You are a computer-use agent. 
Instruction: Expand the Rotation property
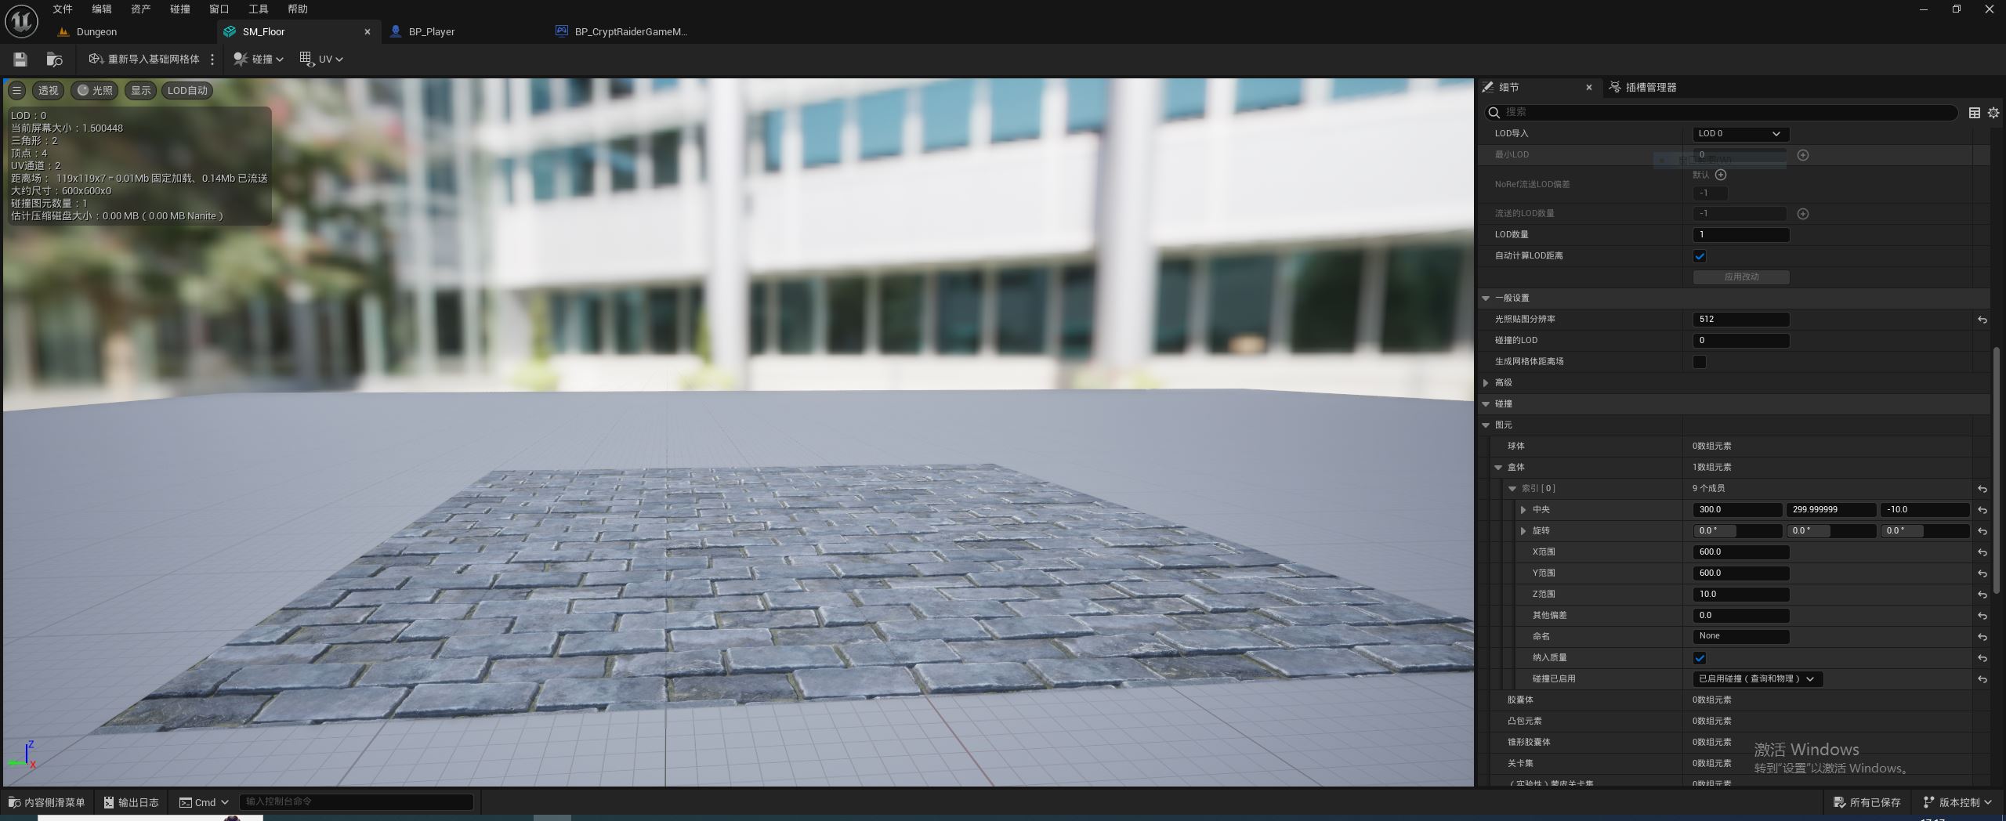coord(1523,530)
